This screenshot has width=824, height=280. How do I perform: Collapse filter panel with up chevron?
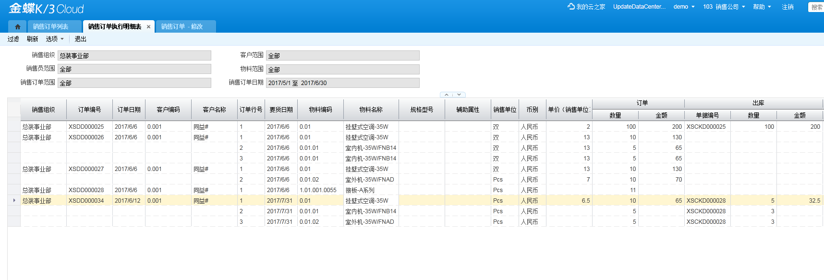(447, 95)
